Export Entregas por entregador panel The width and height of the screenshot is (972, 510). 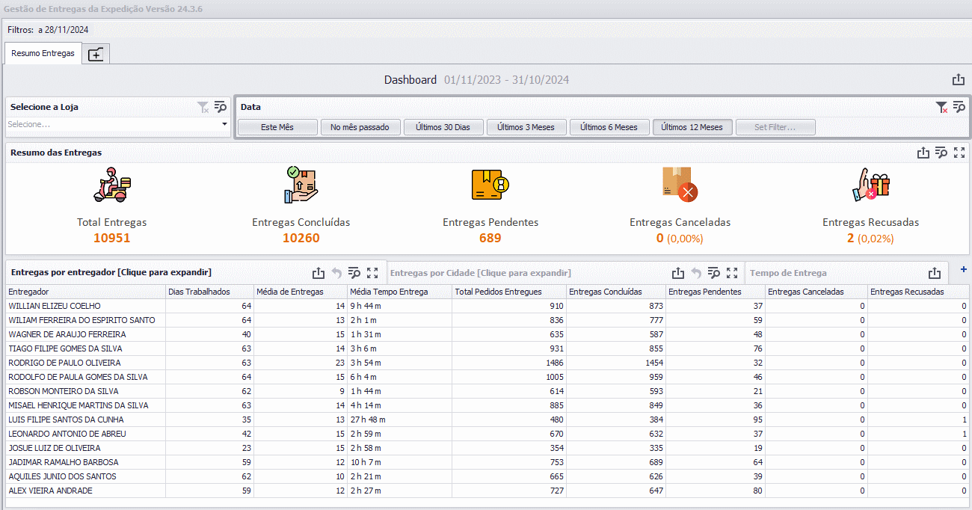pos(319,273)
